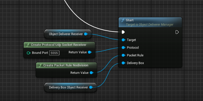Select the Delivery Box Object Receiver variable node
Image resolution: width=203 pixels, height=101 pixels.
[71, 87]
